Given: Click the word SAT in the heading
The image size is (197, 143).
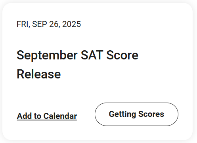Looking at the screenshot, I should 92,55.
